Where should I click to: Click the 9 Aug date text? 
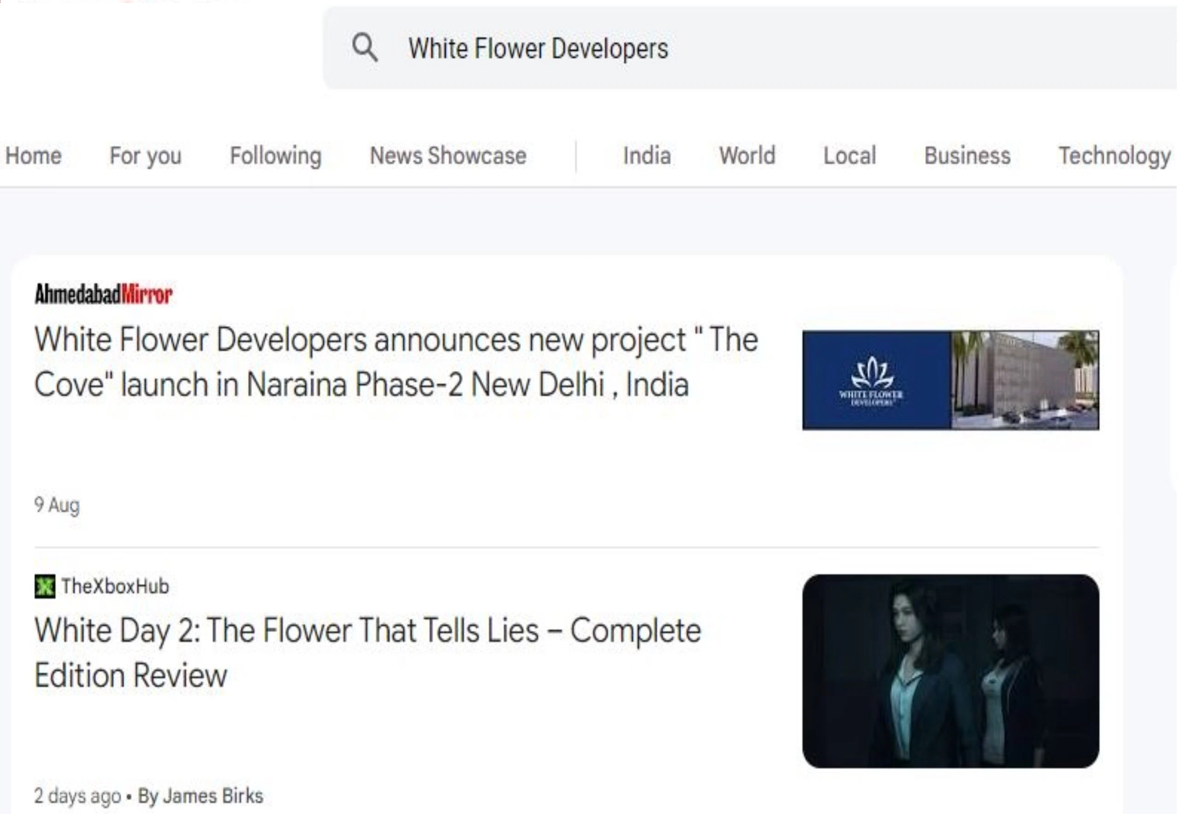[57, 506]
